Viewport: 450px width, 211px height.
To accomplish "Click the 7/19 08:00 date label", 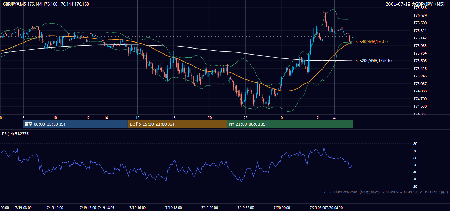I will [x=24, y=207].
